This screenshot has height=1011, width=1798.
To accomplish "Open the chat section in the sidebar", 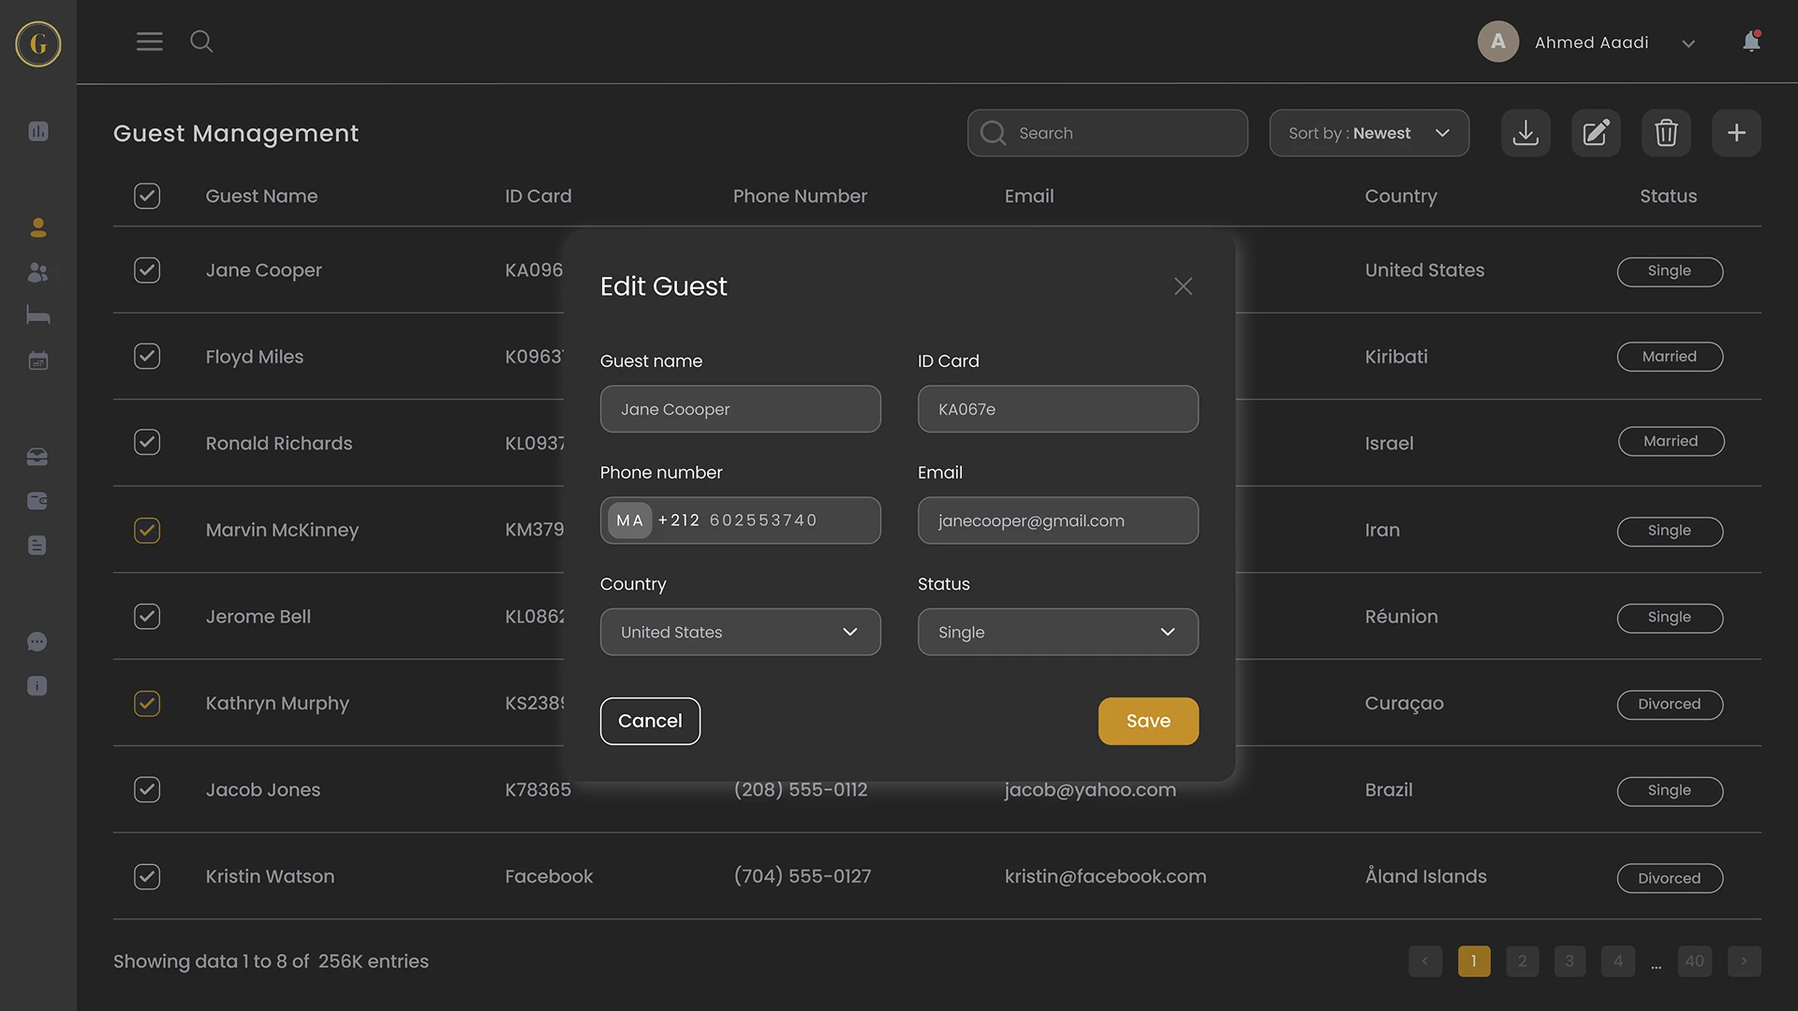I will (37, 640).
